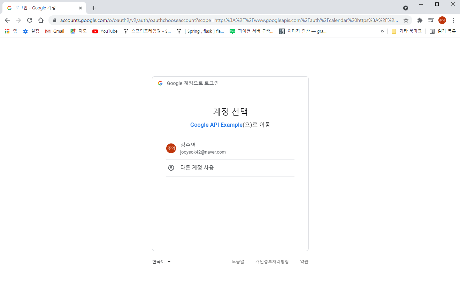This screenshot has height=289, width=460.
Task: Click the browser forward arrow
Action: click(18, 20)
